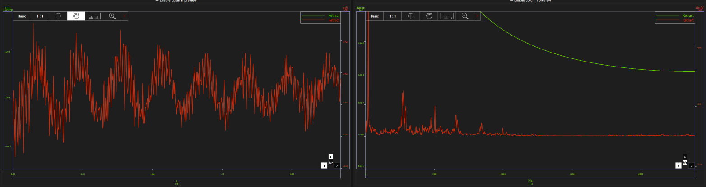Activate the hand pan tool in the right chart
Viewport: 706px width, 187px height.
(x=429, y=16)
